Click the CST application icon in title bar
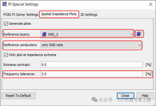156x106 pixels. (5, 4)
